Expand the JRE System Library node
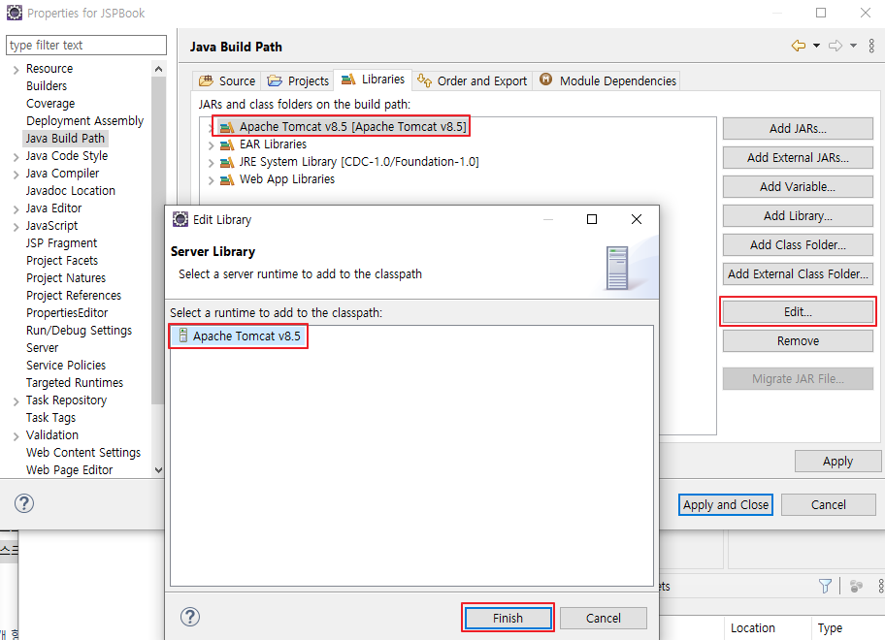The image size is (885, 640). 212,163
